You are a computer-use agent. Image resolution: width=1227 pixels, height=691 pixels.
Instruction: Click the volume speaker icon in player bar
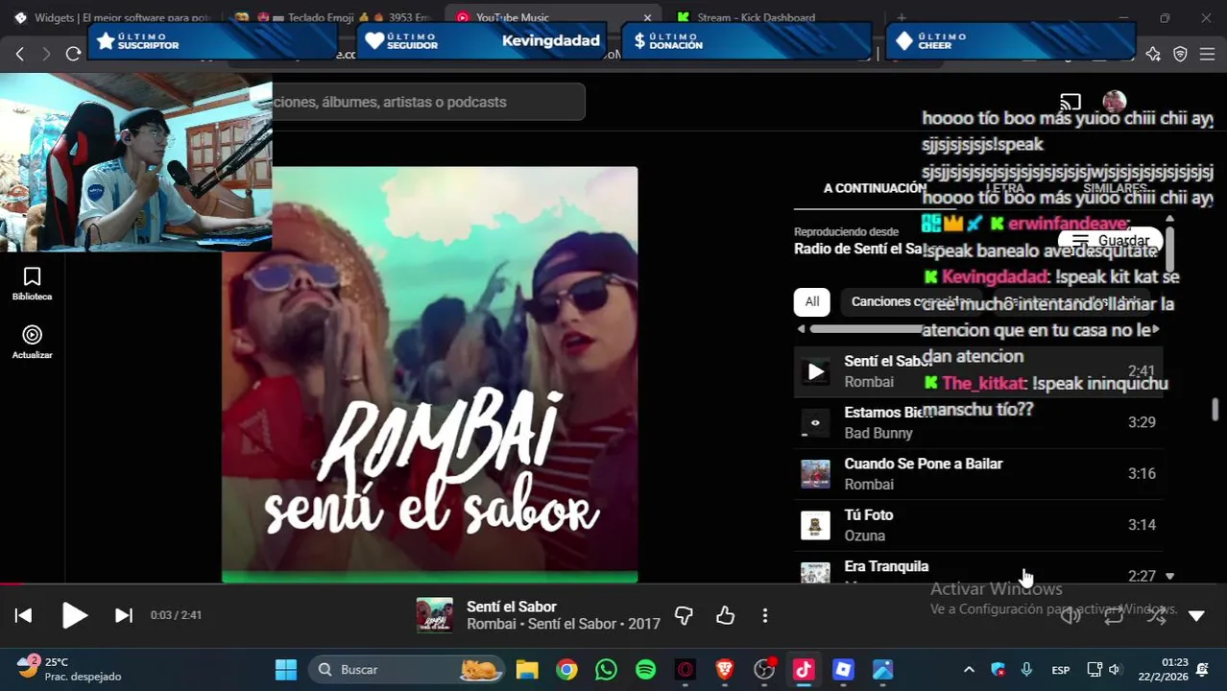1071,616
